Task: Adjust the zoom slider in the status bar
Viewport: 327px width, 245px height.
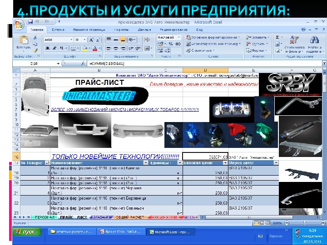Action: pos(304,223)
